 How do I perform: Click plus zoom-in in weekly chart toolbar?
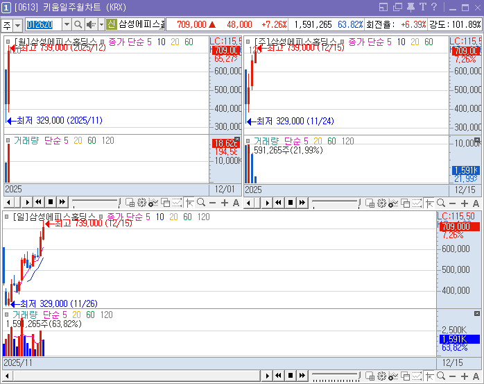465,203
